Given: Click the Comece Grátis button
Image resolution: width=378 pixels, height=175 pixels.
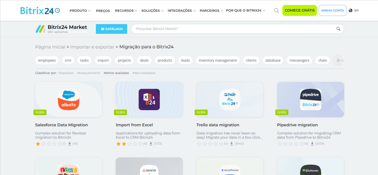Looking at the screenshot, I should pyautogui.click(x=300, y=10).
